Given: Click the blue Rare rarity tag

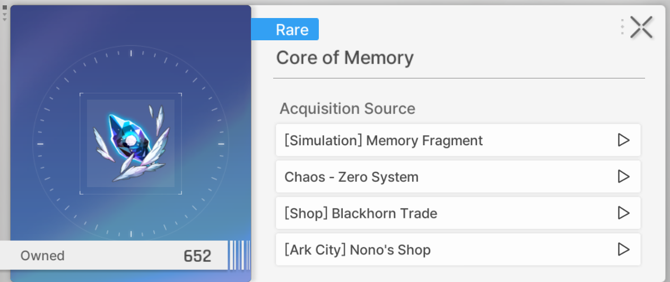Looking at the screenshot, I should 285,29.
